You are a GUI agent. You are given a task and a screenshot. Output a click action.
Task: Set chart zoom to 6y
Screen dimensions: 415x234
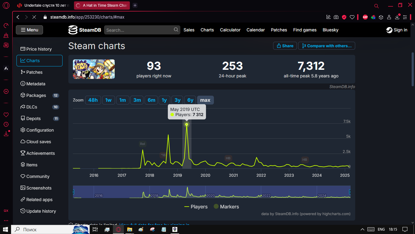190,100
